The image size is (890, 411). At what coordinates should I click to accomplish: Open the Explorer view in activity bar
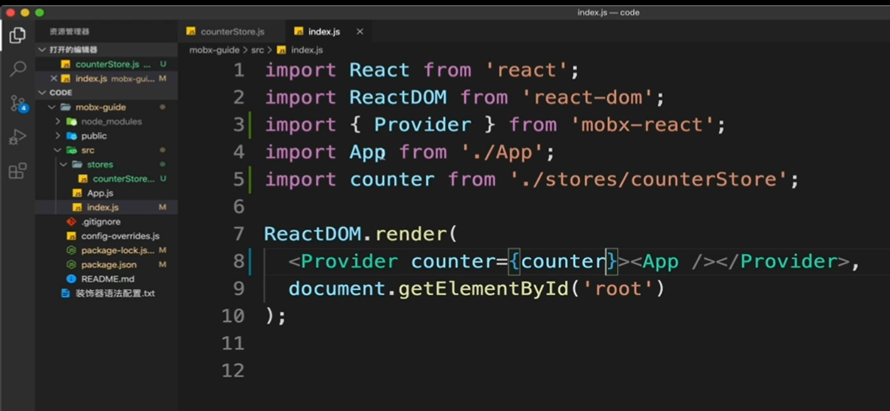(18, 35)
